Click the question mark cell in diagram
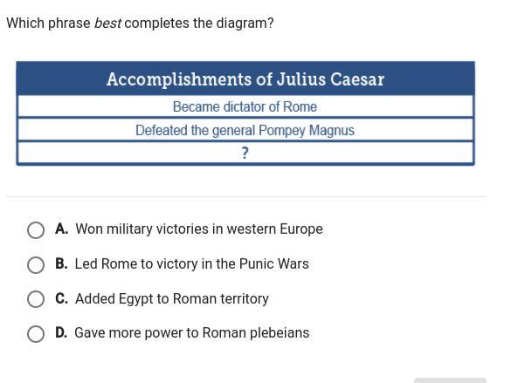The image size is (525, 383). (245, 154)
